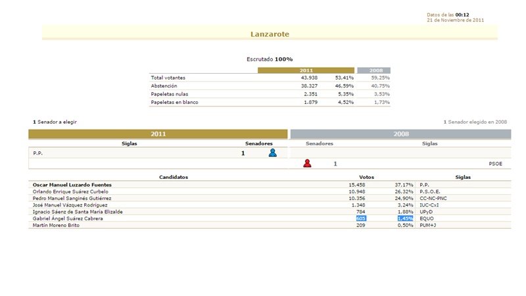Click the Abstención row label
Image resolution: width=526 pixels, height=296 pixels.
point(164,86)
